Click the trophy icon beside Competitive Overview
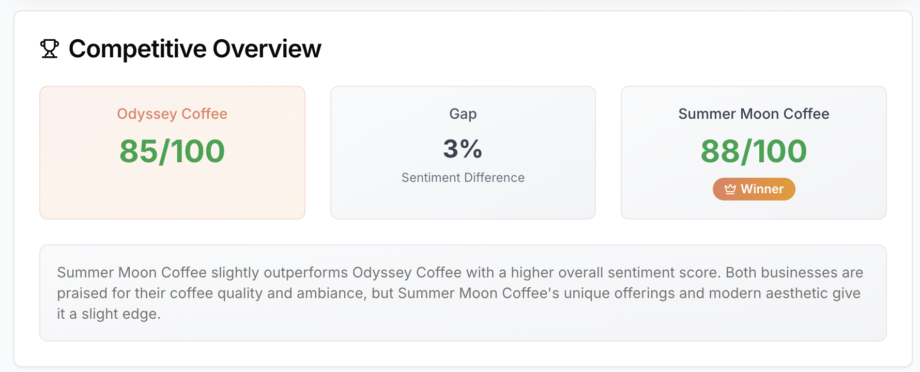920x372 pixels. coord(50,49)
